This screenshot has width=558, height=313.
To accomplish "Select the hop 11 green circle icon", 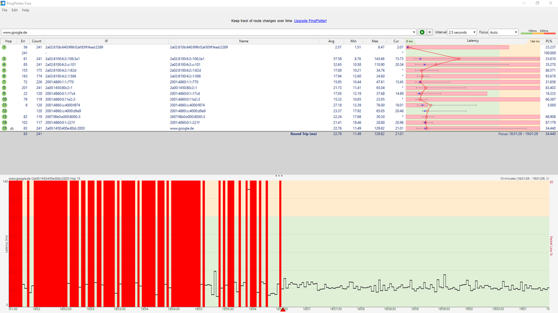I will (x=4, y=105).
